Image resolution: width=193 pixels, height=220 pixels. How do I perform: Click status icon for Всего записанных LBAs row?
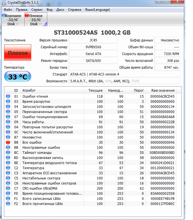[8, 198]
